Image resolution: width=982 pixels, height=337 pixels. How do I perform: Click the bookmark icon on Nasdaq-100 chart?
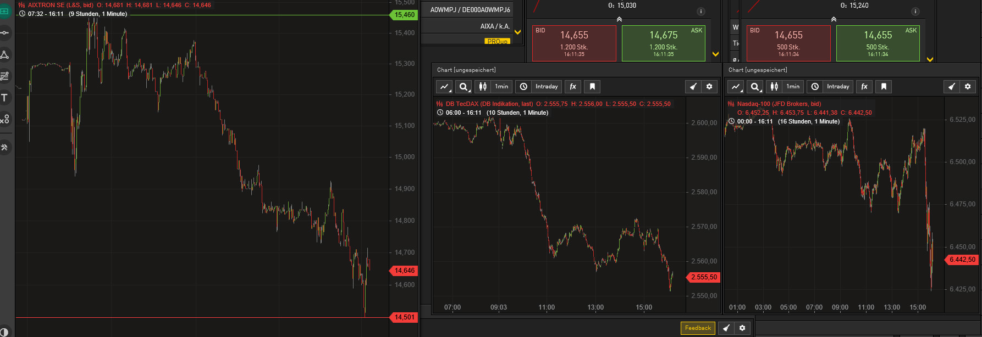(884, 87)
